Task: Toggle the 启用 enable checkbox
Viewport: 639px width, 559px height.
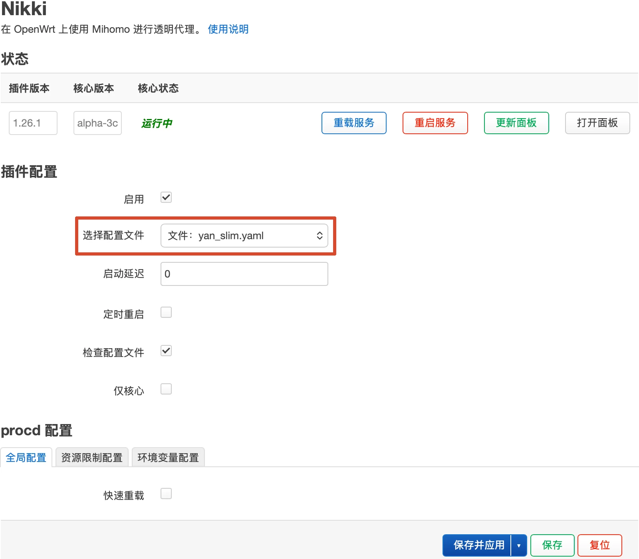Action: (166, 197)
